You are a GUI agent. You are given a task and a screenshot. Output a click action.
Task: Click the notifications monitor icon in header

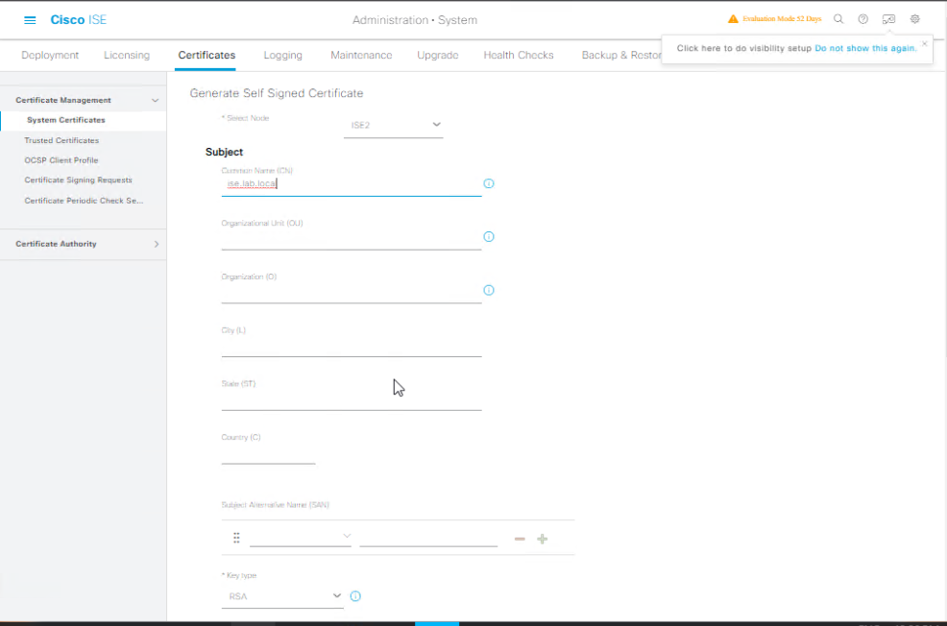pyautogui.click(x=888, y=18)
